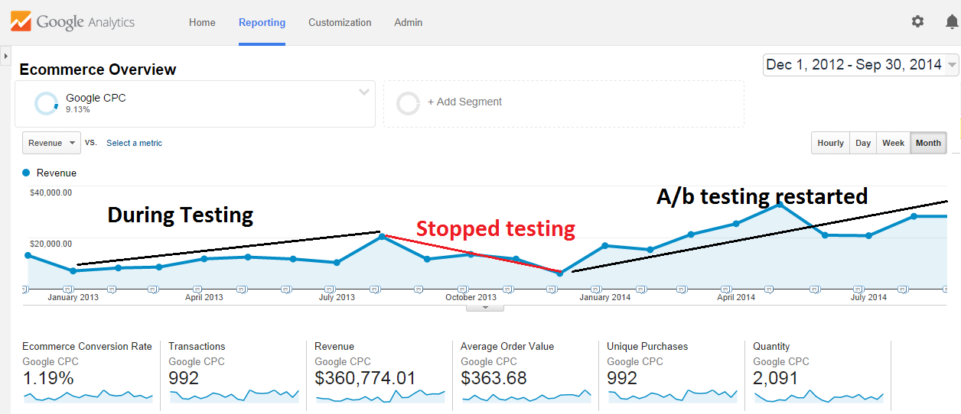Switch chart granularity to Week
The width and height of the screenshot is (961, 414).
click(893, 143)
